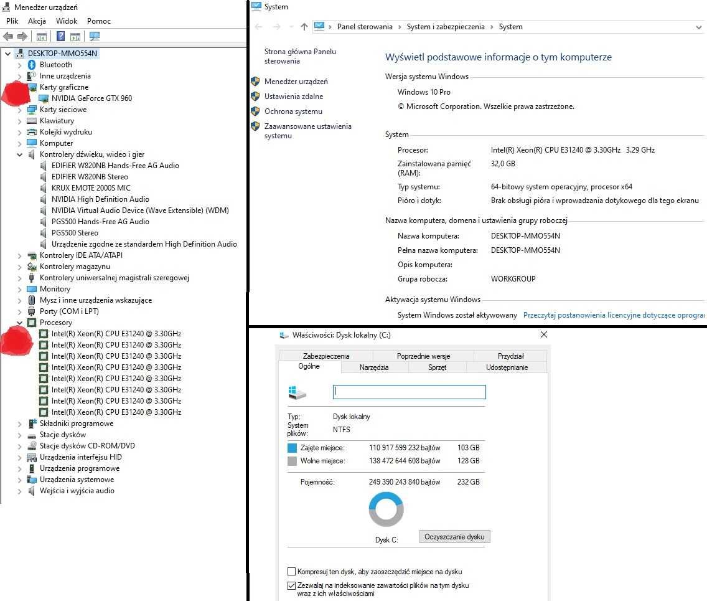Viewport: 707px width, 601px height.
Task: Collapse Kontrolery dźwięku, wideo i gier
Action: coord(19,154)
